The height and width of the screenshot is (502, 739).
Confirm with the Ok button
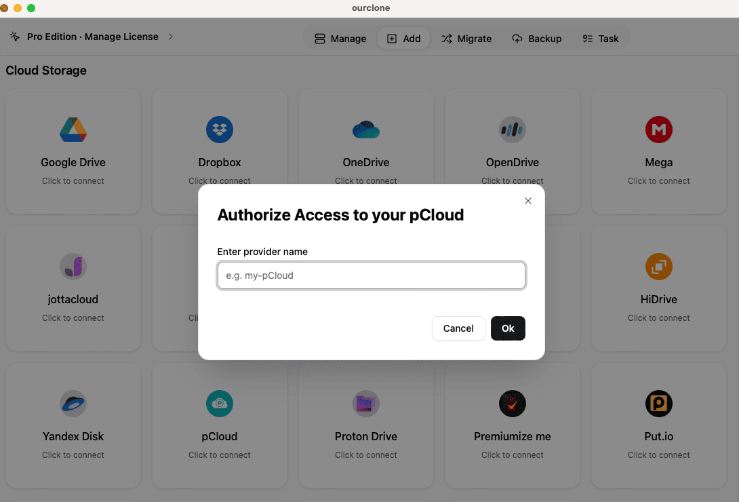point(508,328)
